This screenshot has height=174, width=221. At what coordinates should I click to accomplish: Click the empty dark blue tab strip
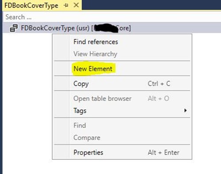point(151,5)
